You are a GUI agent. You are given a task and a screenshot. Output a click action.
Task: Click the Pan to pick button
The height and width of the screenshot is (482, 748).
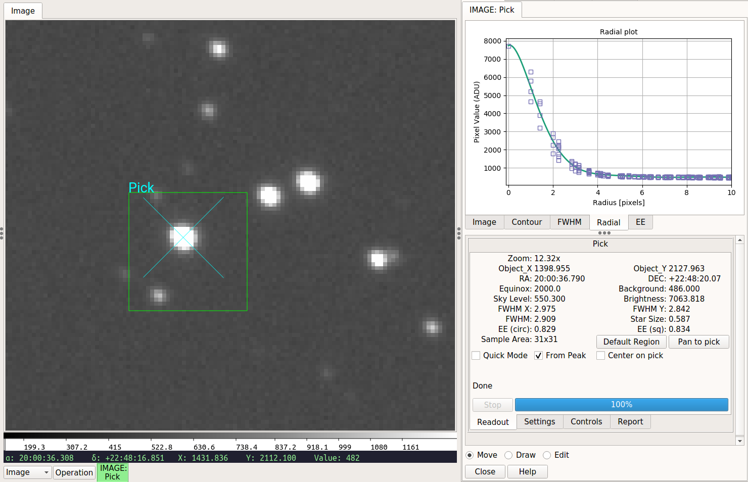699,342
